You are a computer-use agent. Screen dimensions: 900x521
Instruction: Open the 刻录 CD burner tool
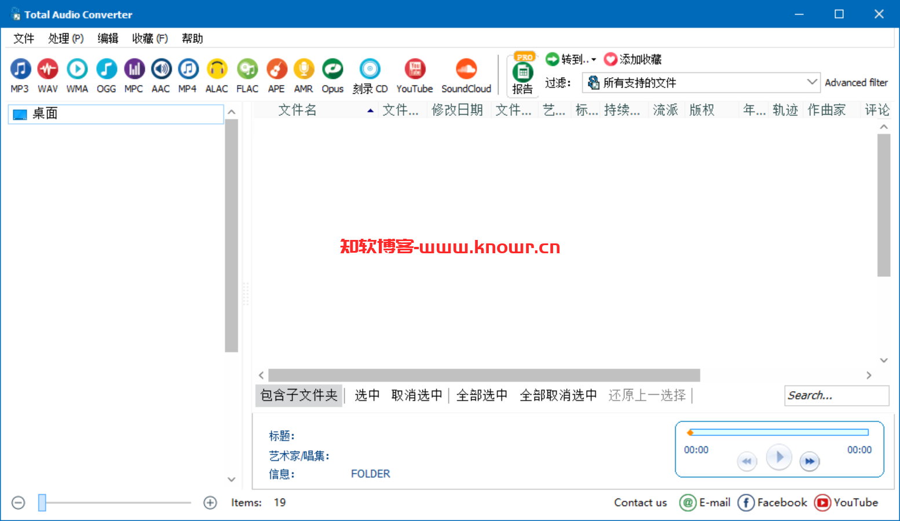[x=370, y=75]
